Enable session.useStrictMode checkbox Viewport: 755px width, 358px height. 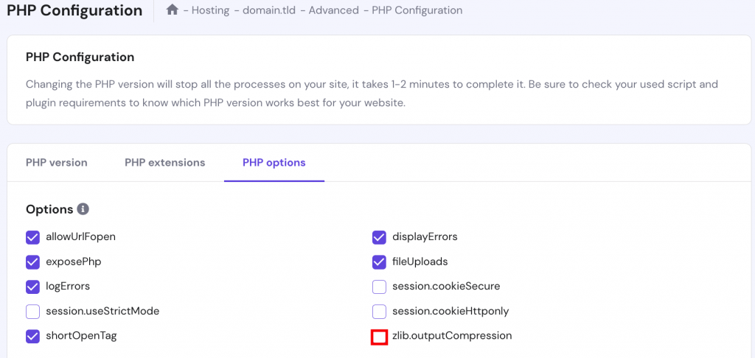click(x=32, y=312)
